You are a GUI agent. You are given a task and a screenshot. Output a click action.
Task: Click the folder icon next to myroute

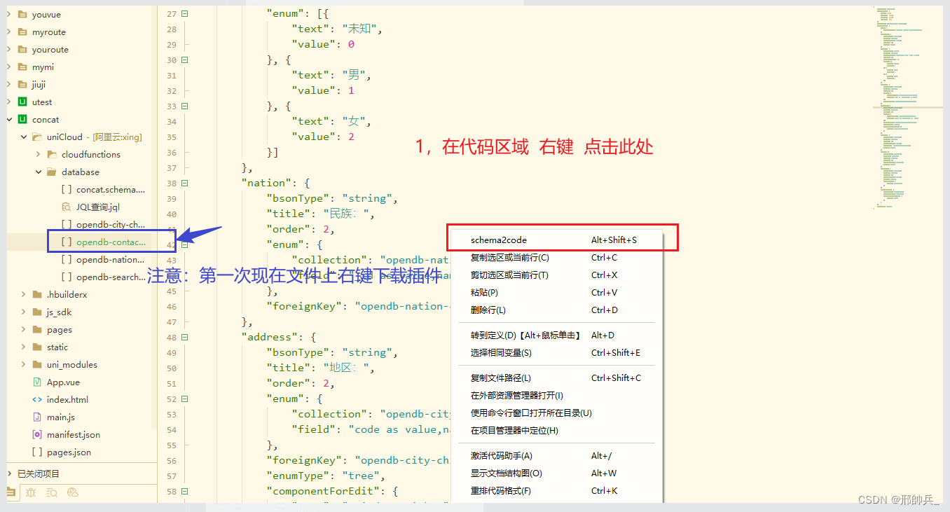pyautogui.click(x=22, y=32)
